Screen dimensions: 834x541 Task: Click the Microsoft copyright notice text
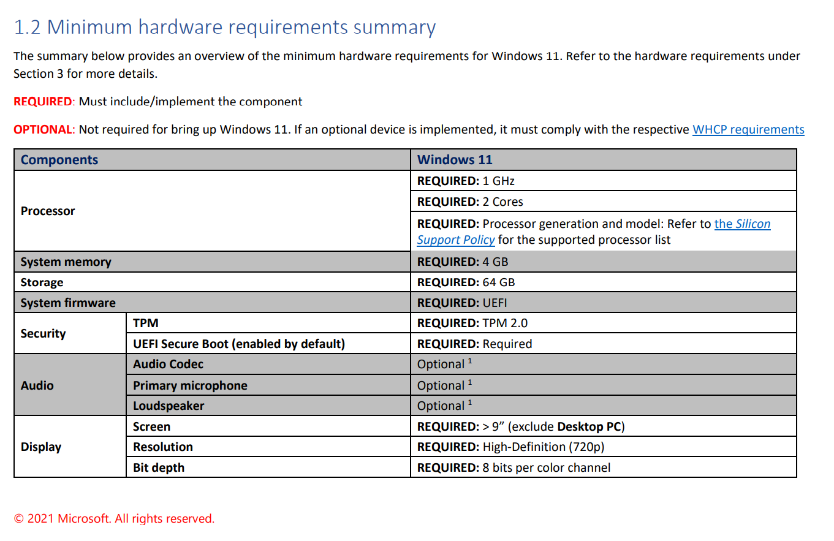[x=115, y=518]
